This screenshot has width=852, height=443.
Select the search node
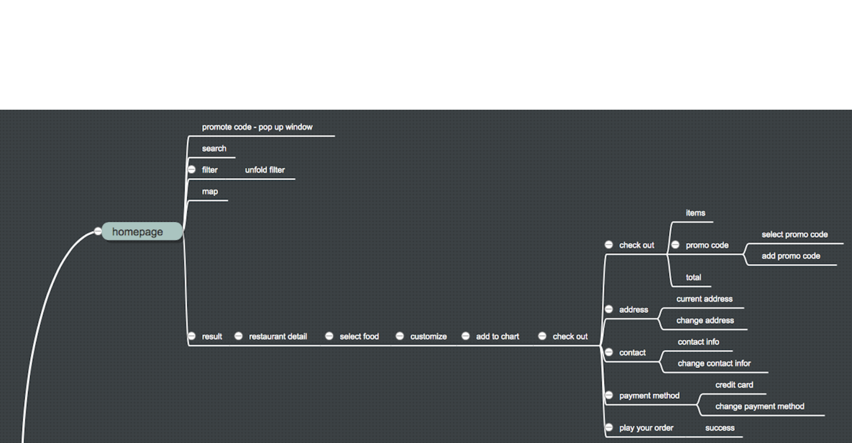point(214,149)
